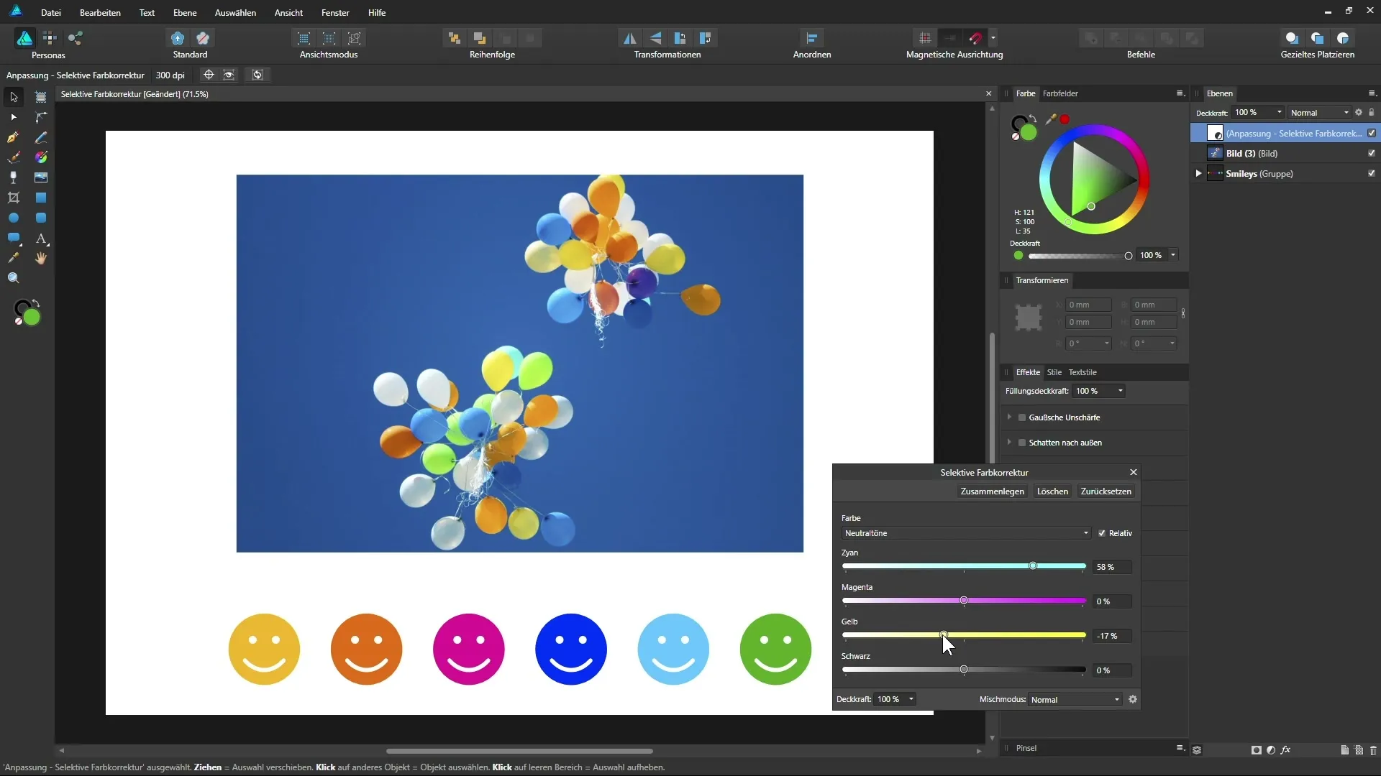Open the Ebene menu

[185, 12]
